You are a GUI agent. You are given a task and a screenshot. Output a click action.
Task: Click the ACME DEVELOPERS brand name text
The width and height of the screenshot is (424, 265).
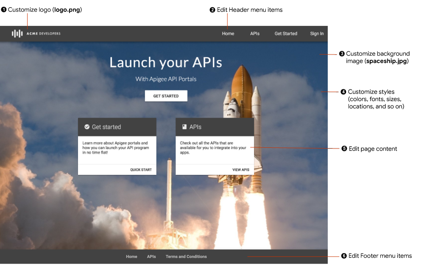point(43,33)
